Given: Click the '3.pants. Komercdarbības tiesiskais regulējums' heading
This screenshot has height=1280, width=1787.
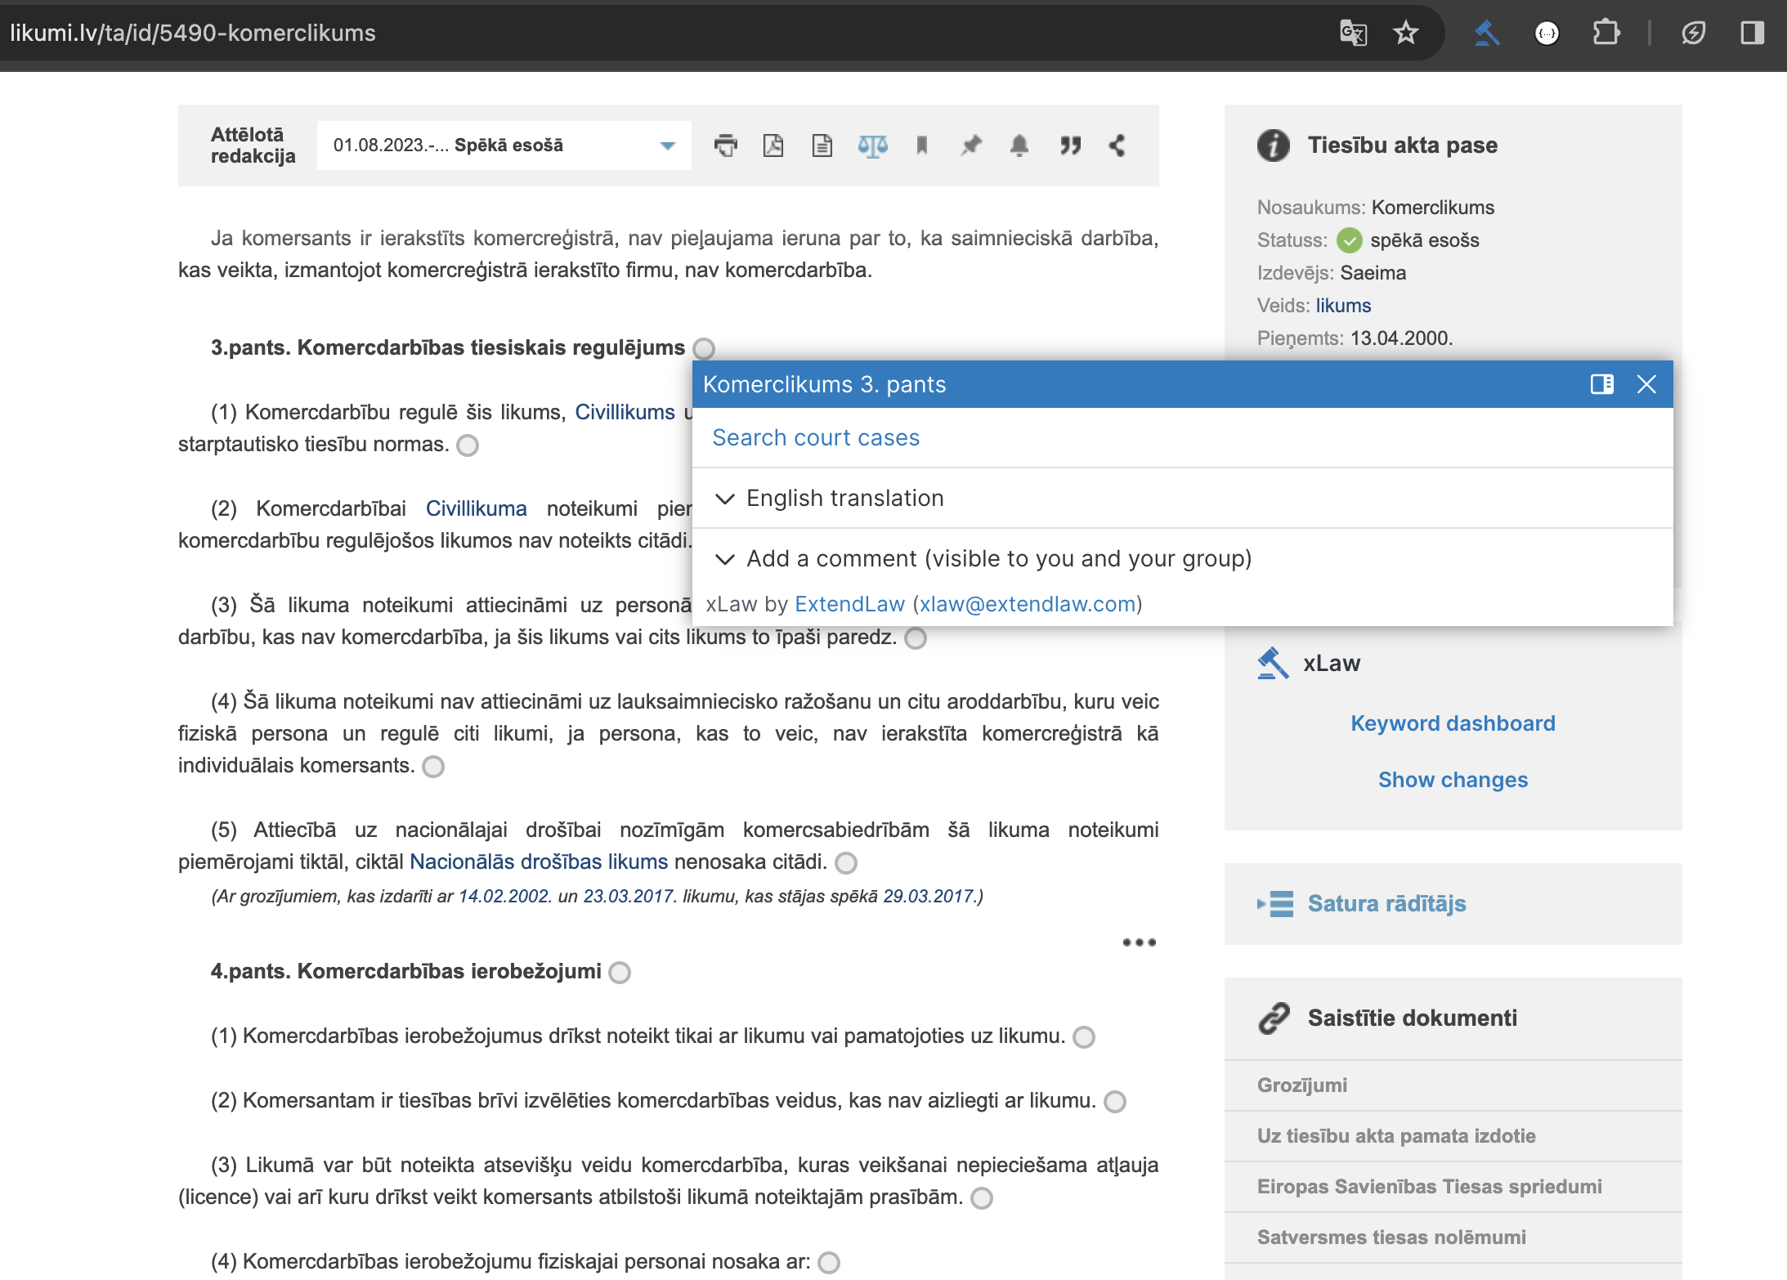Looking at the screenshot, I should [447, 347].
